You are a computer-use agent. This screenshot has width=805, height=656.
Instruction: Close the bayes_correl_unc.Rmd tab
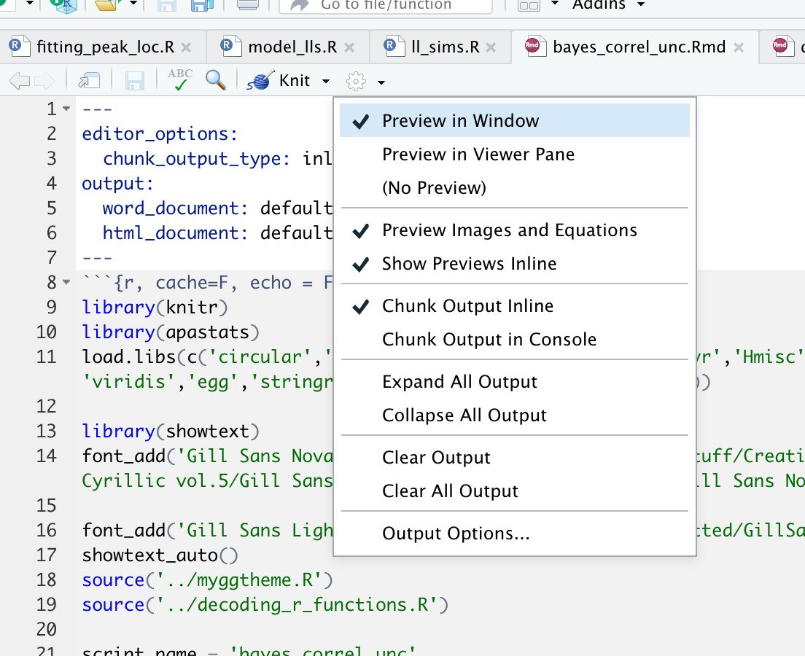tap(739, 47)
